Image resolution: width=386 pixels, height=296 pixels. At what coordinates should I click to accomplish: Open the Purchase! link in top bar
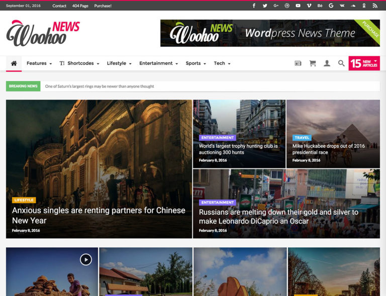[x=103, y=6]
